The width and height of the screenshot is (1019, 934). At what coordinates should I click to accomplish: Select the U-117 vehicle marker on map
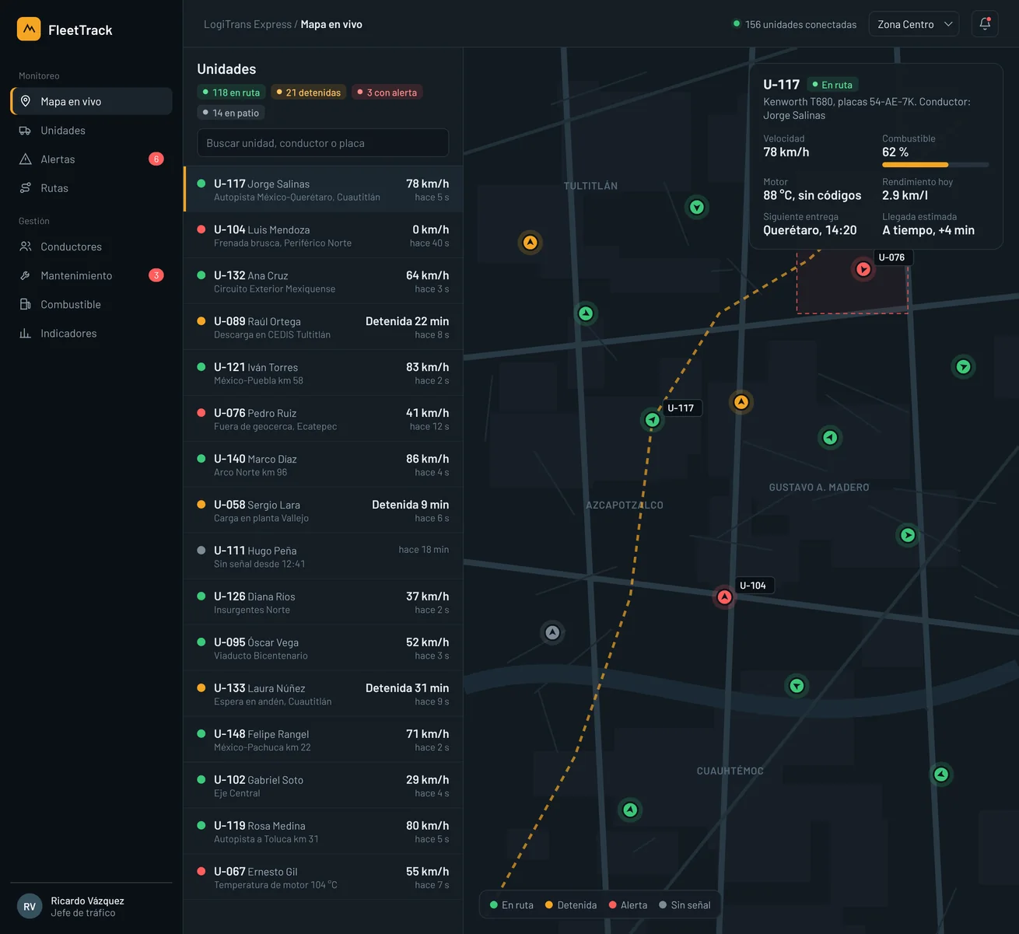[653, 420]
